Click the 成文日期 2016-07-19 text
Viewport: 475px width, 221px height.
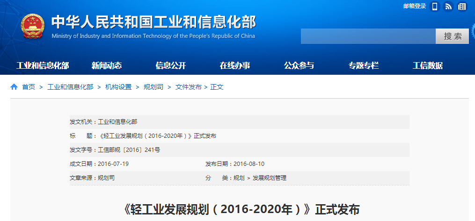[x=99, y=164]
